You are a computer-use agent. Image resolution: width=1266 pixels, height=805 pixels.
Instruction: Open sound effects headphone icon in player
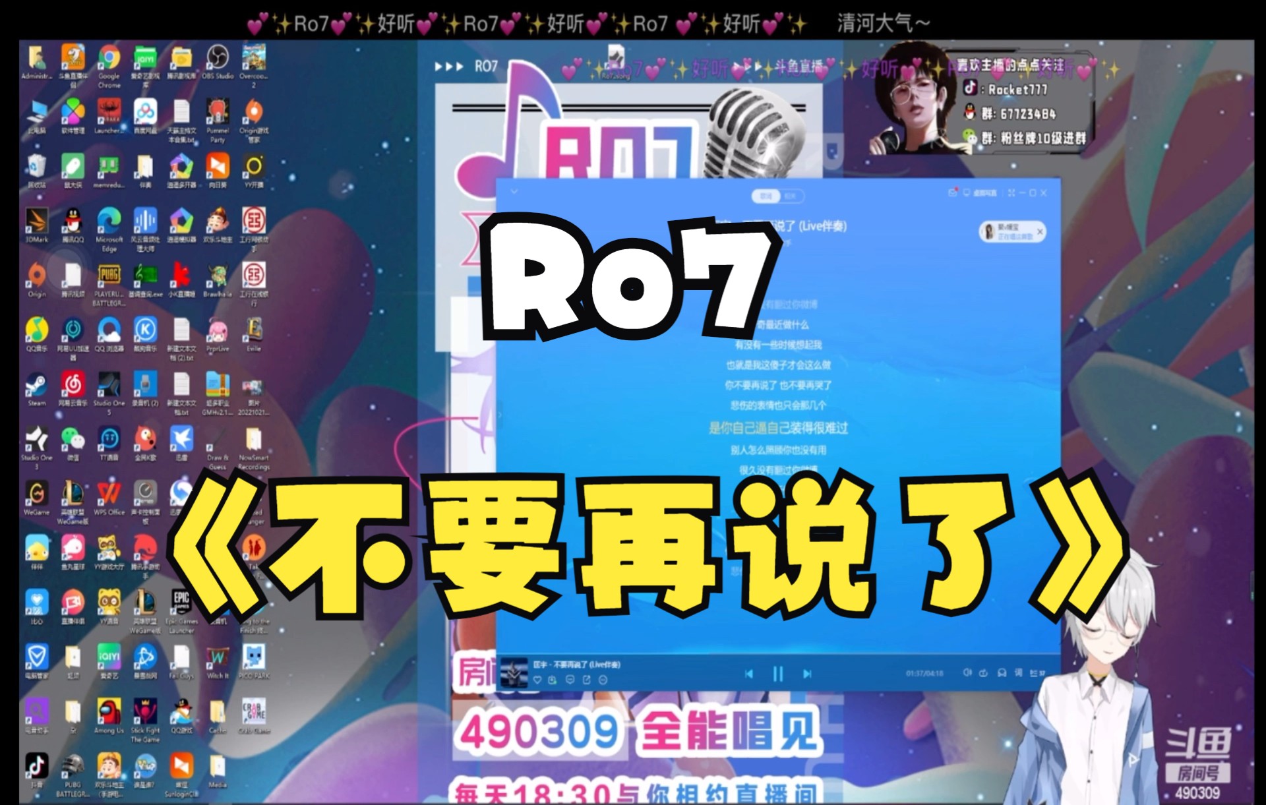[x=1002, y=672]
